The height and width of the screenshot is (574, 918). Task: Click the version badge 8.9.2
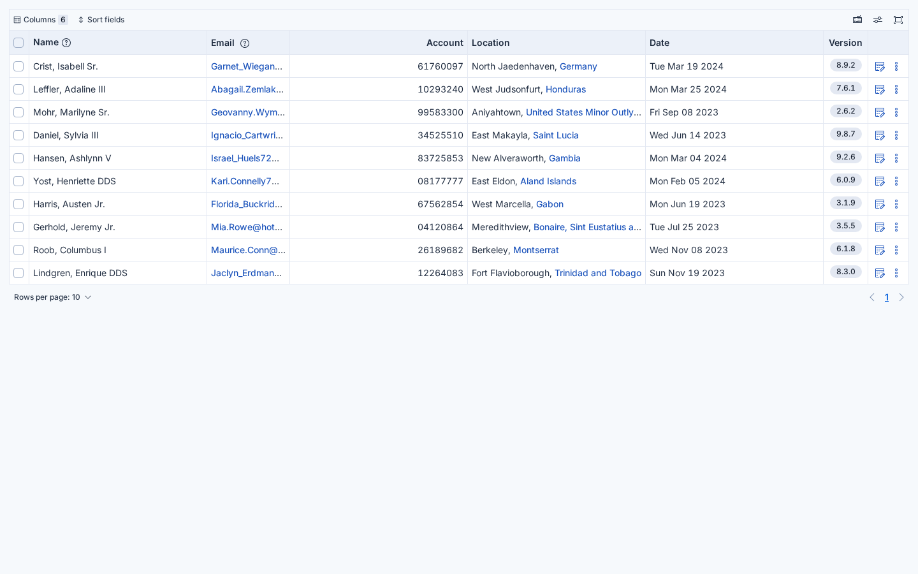846,65
